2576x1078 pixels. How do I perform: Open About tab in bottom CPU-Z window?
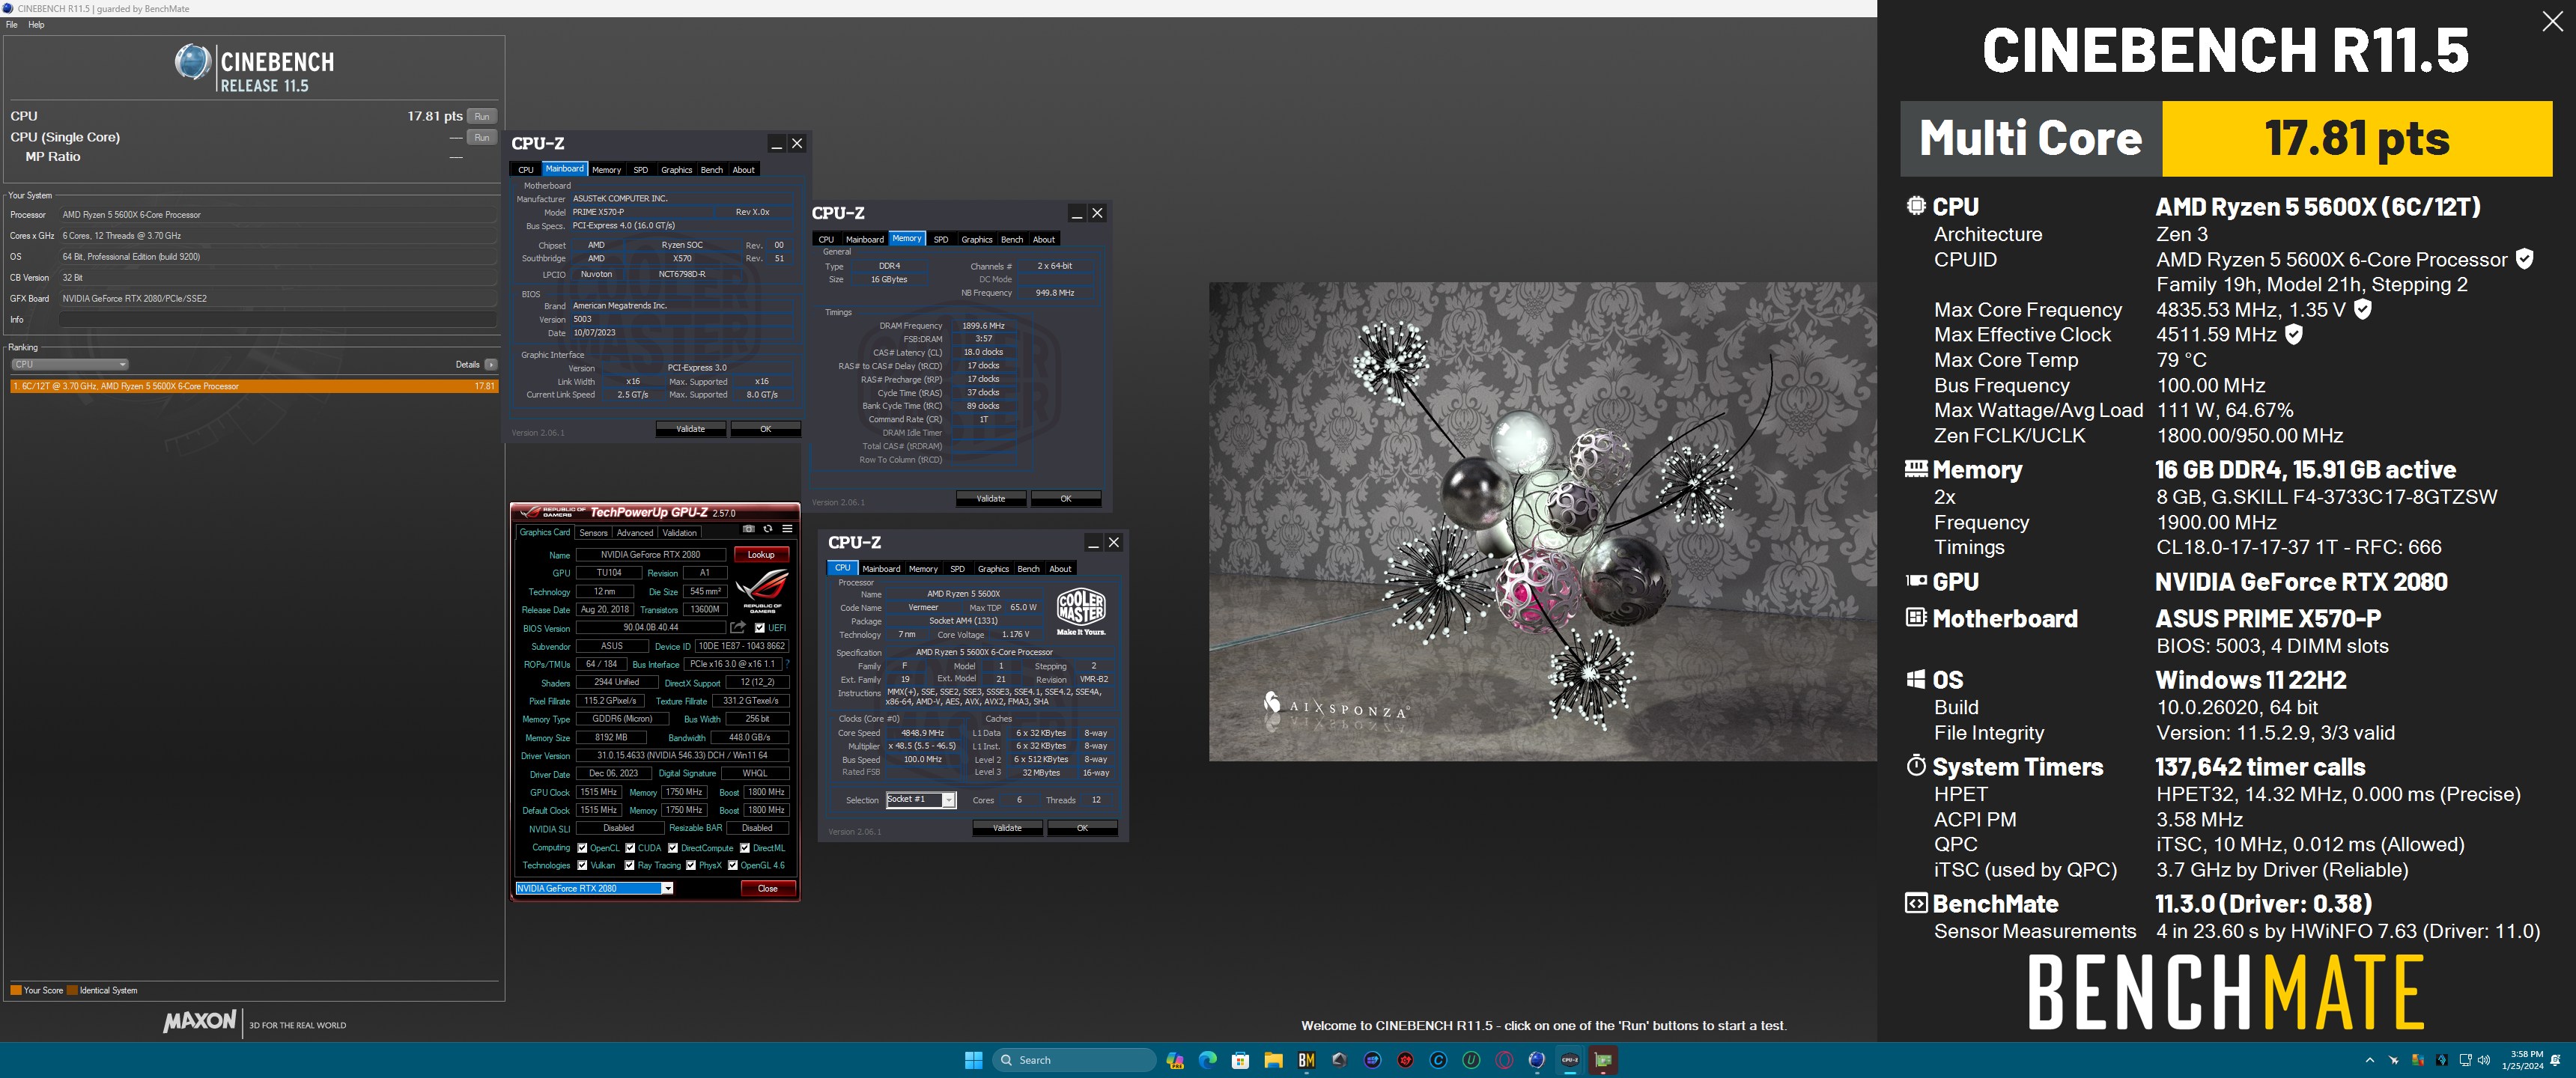coord(1060,569)
